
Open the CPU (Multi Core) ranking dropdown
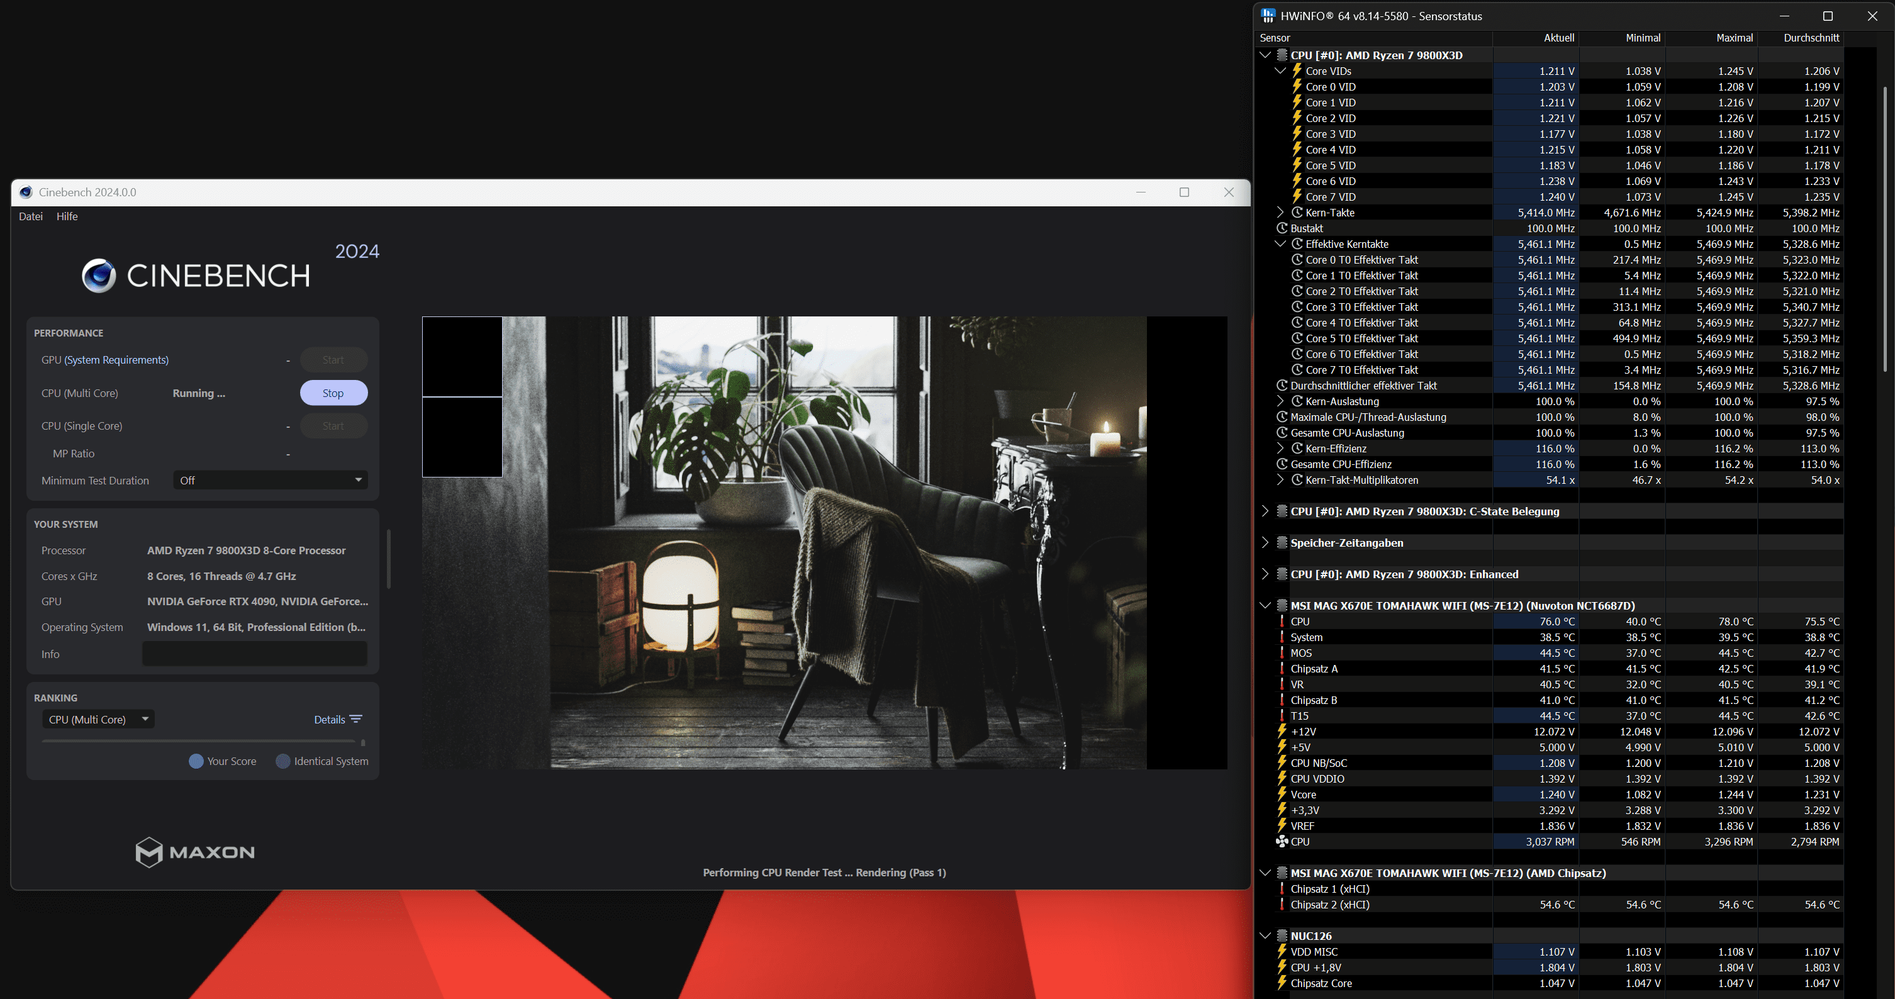99,720
